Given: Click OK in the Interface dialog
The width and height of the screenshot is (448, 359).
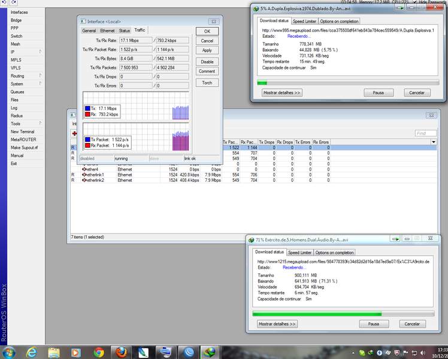Looking at the screenshot, I should 207,31.
